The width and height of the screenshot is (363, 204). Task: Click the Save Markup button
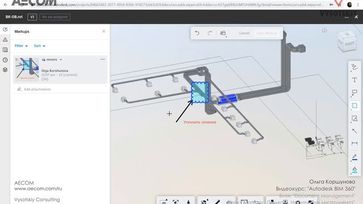267,33
